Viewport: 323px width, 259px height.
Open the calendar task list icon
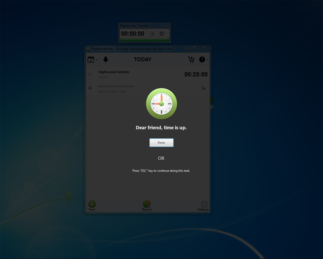[x=91, y=59]
